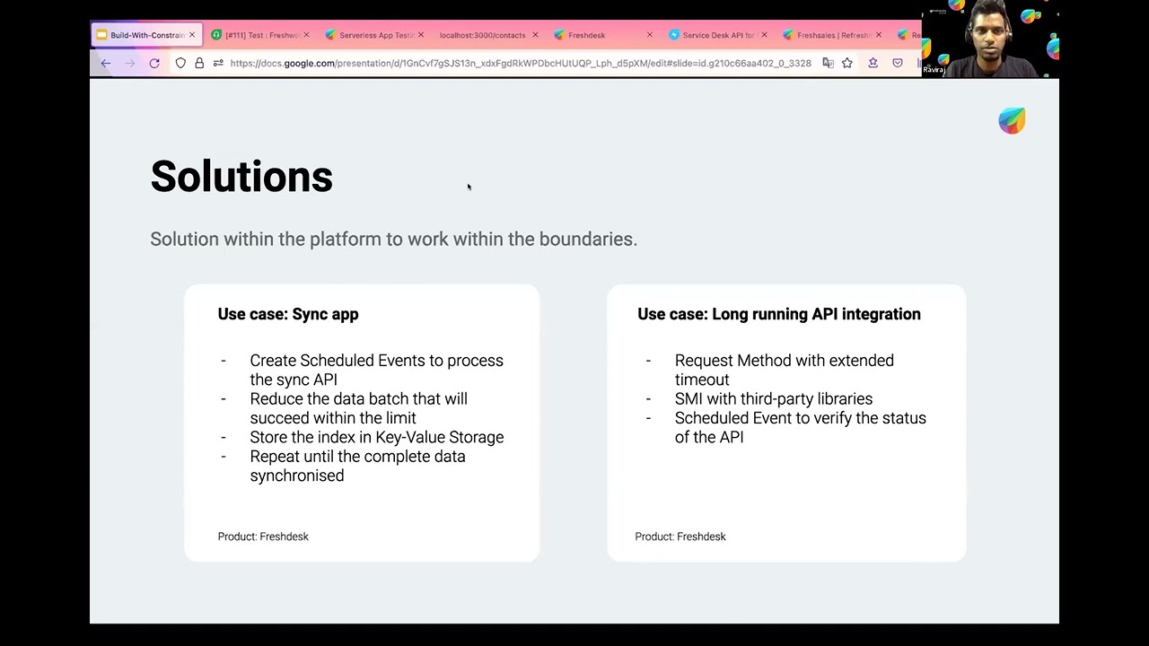
Task: Go back with the browser back arrow
Action: click(106, 63)
